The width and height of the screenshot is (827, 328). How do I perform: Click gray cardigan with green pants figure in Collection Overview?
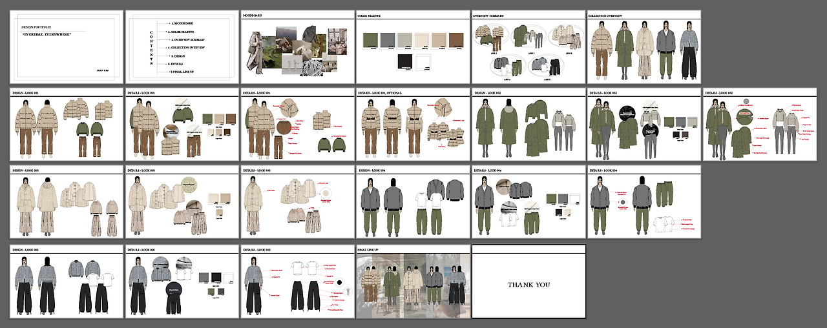tap(665, 48)
